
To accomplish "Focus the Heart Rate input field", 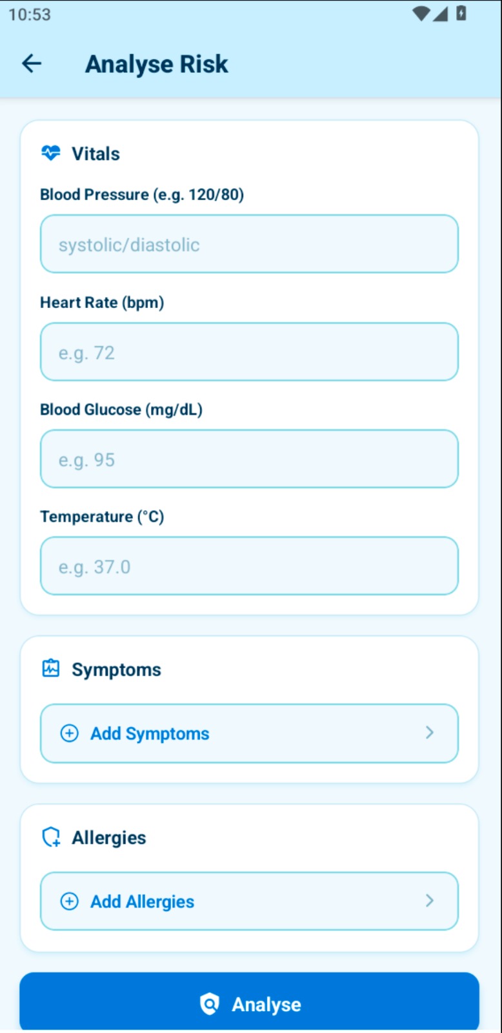I will pos(249,352).
